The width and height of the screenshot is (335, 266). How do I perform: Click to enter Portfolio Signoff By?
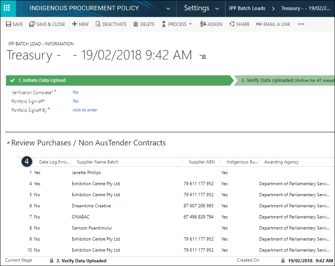point(85,110)
